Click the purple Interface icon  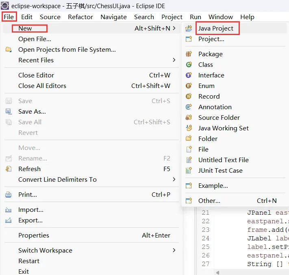click(189, 75)
